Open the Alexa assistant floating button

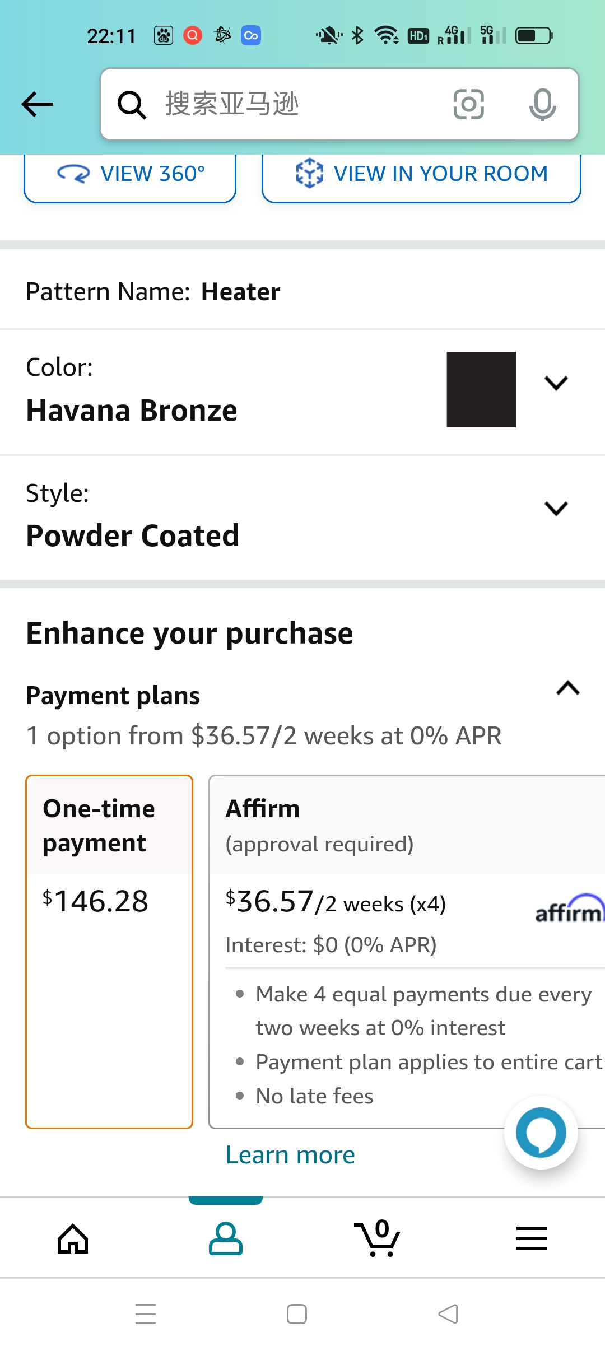[x=541, y=1132]
